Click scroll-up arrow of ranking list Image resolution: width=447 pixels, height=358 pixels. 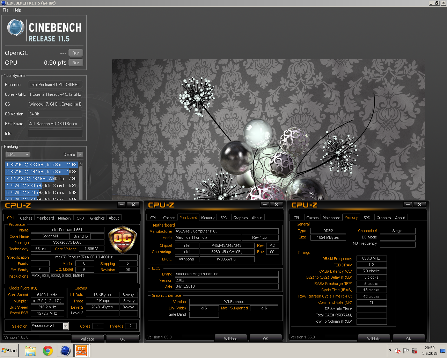pos(81,164)
